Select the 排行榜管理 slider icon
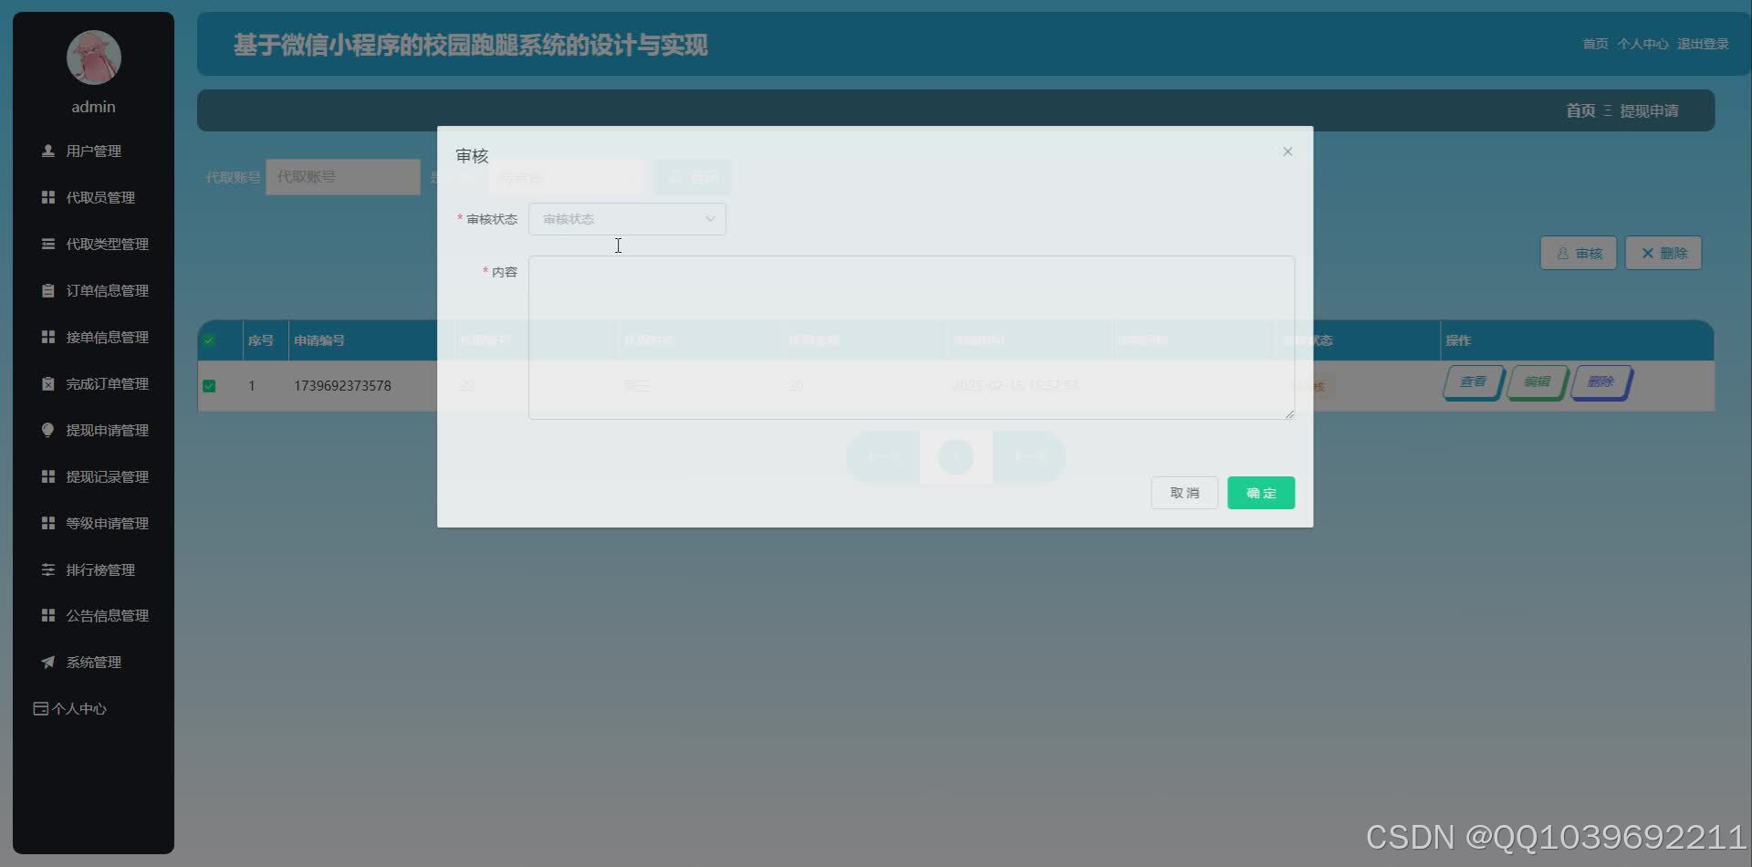 48,569
